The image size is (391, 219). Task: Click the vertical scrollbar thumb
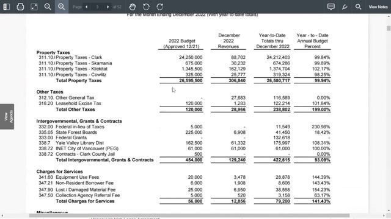[389, 29]
